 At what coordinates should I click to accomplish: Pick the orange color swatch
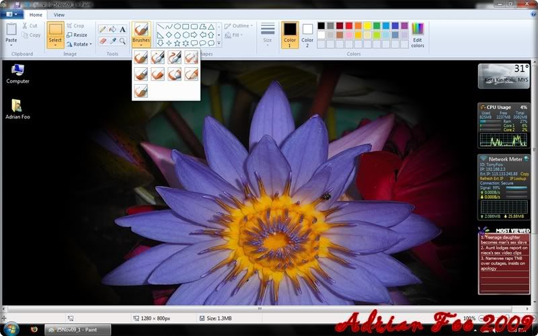[x=358, y=26]
